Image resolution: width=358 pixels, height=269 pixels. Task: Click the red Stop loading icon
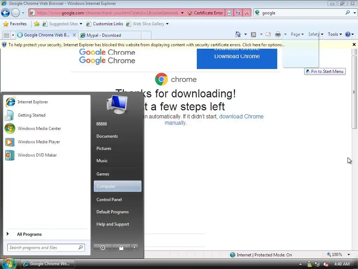tap(247, 13)
